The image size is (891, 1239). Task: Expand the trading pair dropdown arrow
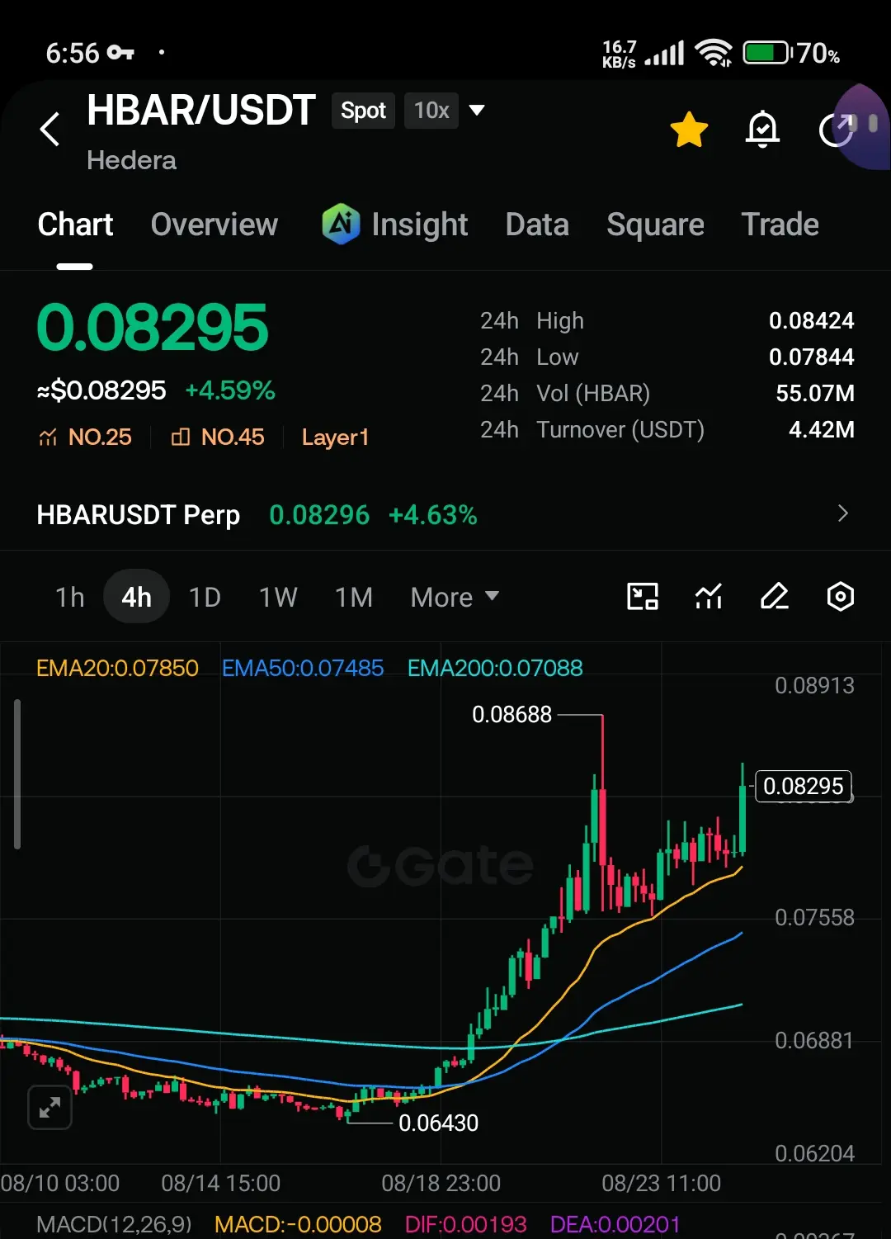point(477,110)
